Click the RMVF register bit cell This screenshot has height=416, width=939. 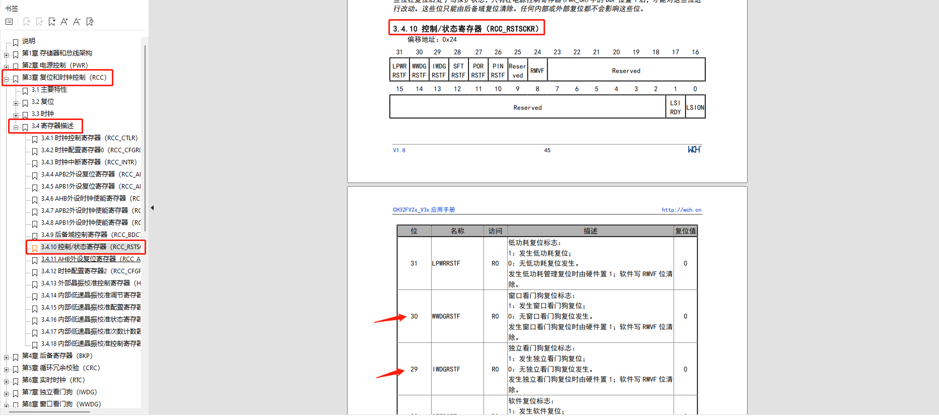click(x=538, y=71)
